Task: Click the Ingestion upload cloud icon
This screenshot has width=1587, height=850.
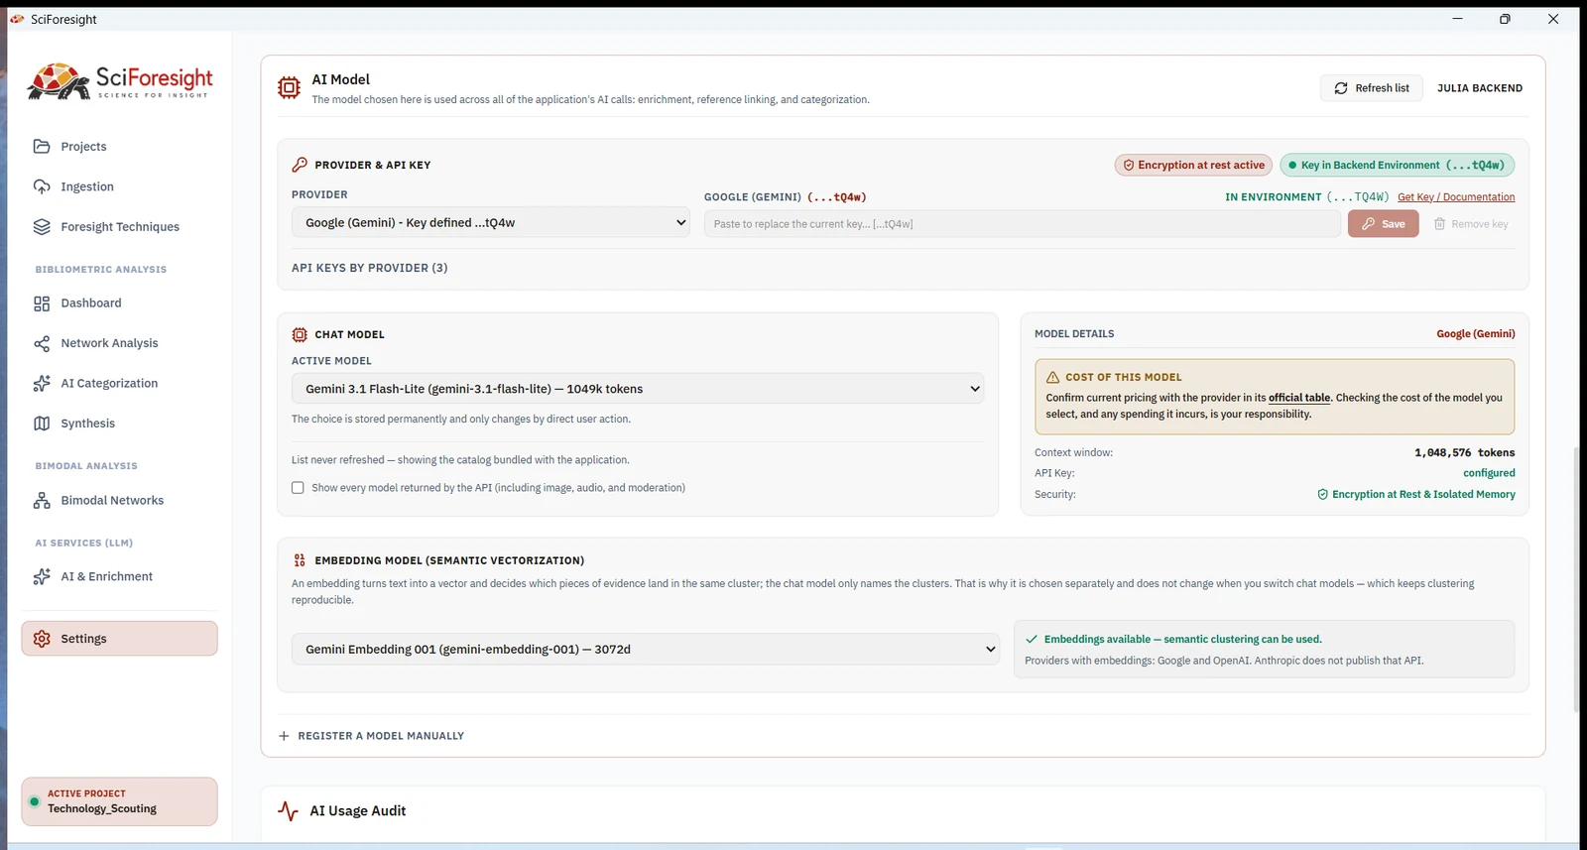Action: [42, 186]
